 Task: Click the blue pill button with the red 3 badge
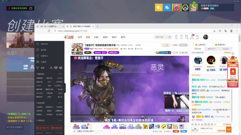pyautogui.click(x=163, y=52)
